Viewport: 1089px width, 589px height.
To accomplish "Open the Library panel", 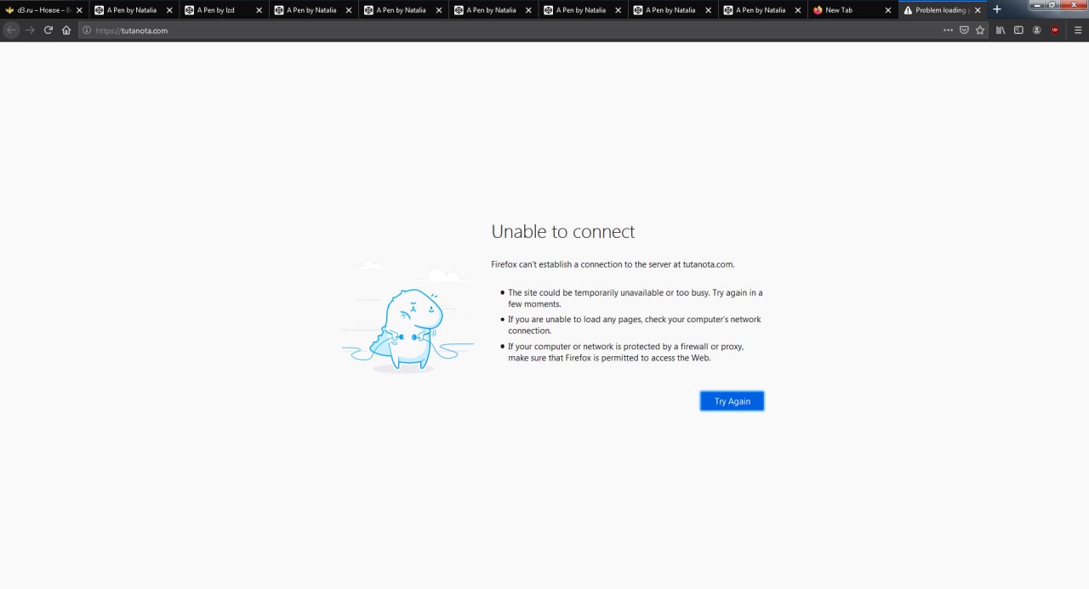I will click(1001, 30).
